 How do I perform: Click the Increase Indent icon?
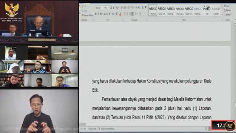click(139, 8)
